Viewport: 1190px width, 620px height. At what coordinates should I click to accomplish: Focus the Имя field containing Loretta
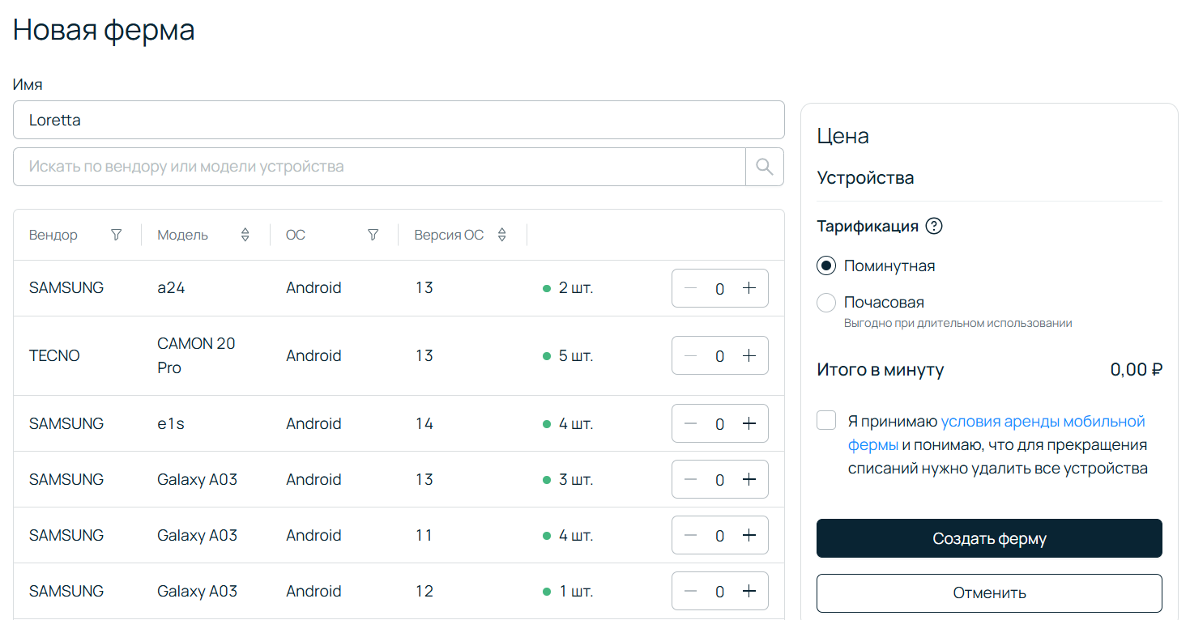[399, 120]
